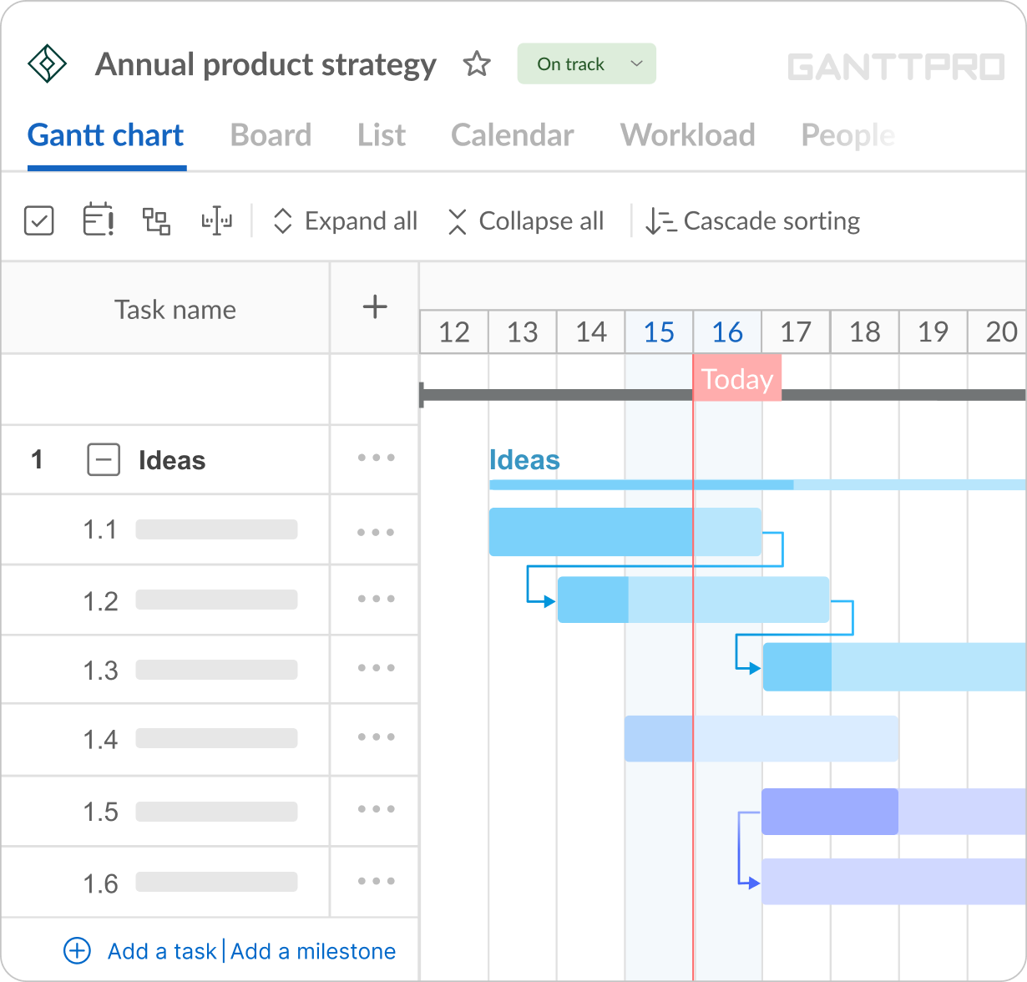Open options menu for task 1.1
The height and width of the screenshot is (982, 1027).
(375, 530)
